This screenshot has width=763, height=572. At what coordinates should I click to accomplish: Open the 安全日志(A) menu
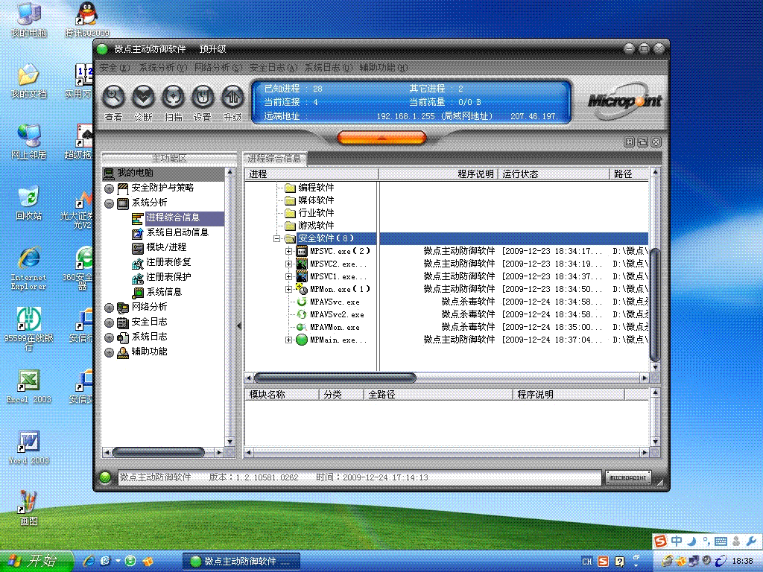(273, 68)
